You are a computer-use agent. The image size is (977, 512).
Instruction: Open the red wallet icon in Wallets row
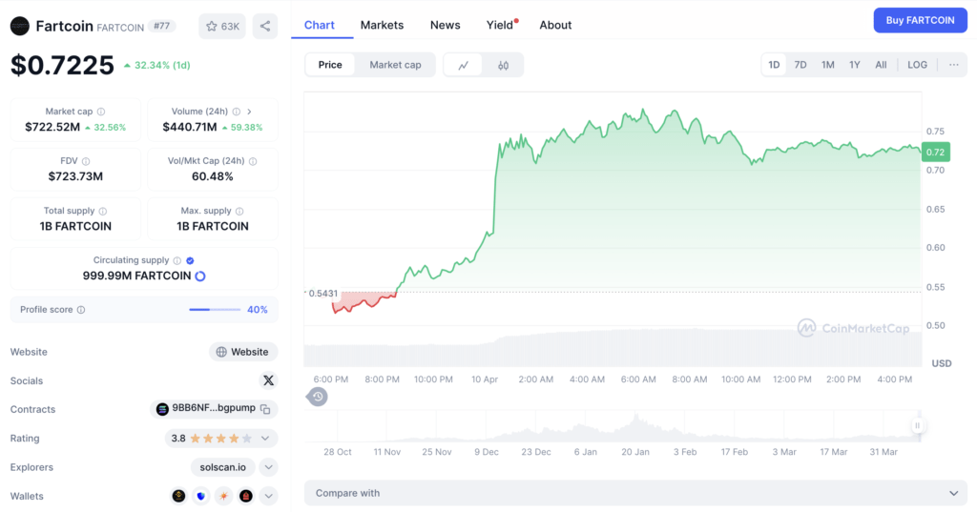click(246, 496)
